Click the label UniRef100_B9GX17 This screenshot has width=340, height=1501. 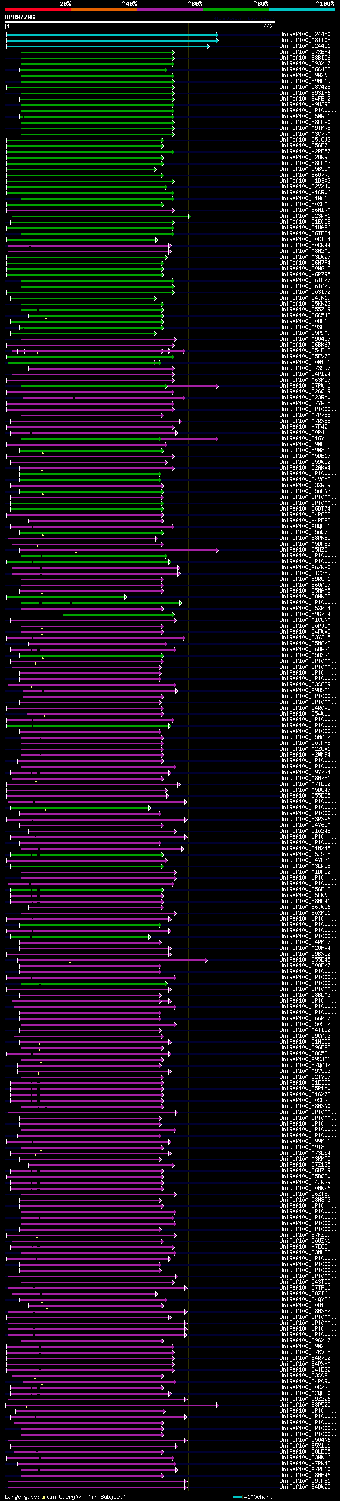(x=305, y=1340)
